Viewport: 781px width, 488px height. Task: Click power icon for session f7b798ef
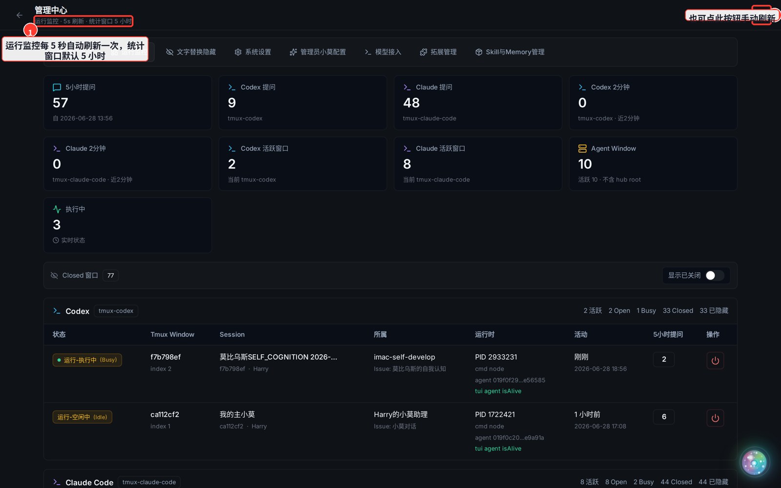click(715, 361)
